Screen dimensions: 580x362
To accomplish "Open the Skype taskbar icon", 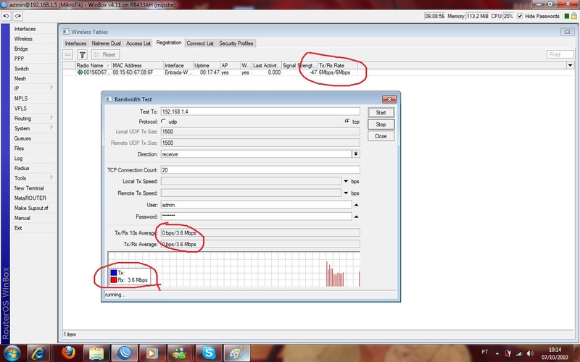I will coord(208,353).
